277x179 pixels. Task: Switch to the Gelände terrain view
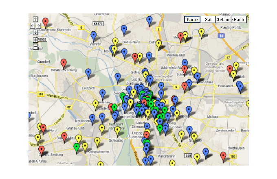(223, 20)
